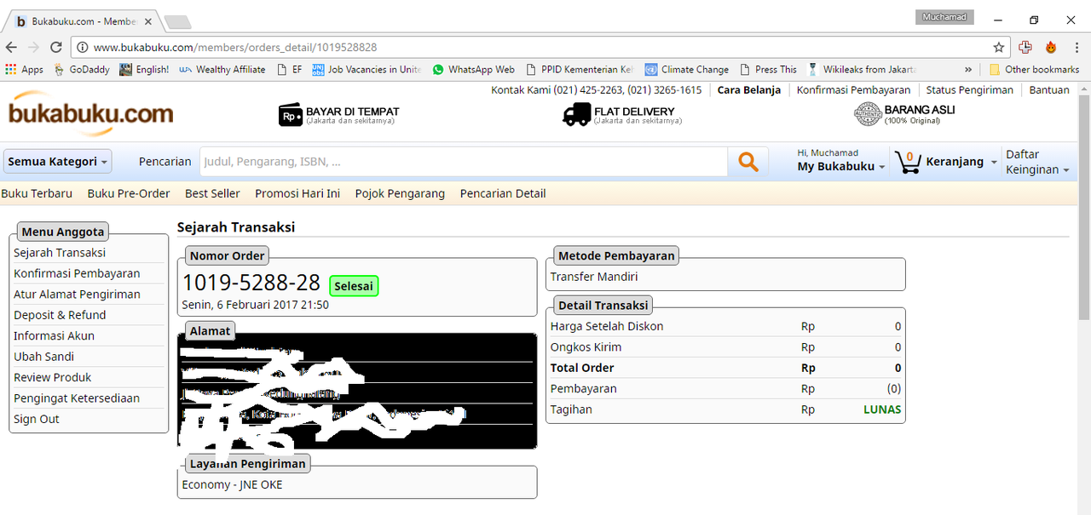Open the Apps bookmarks shortcut
This screenshot has width=1091, height=515.
click(x=25, y=70)
